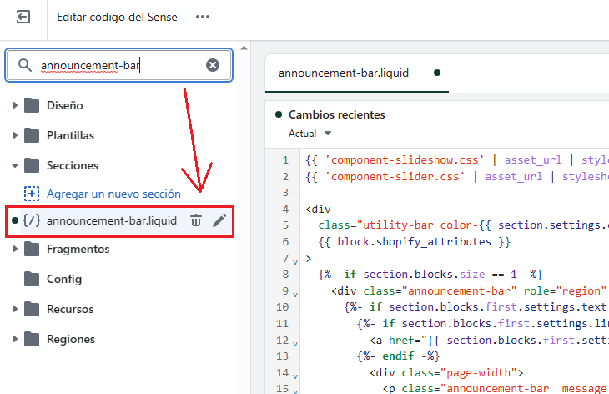Click the 'page-width' class string

click(478, 372)
